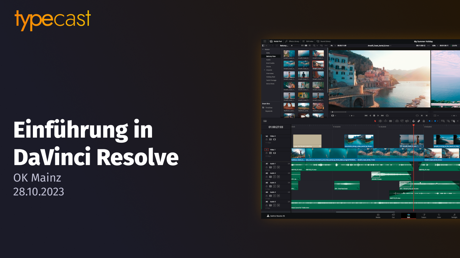Activate the Blade Edit Mode tool
460x258 pixels.
390,121
